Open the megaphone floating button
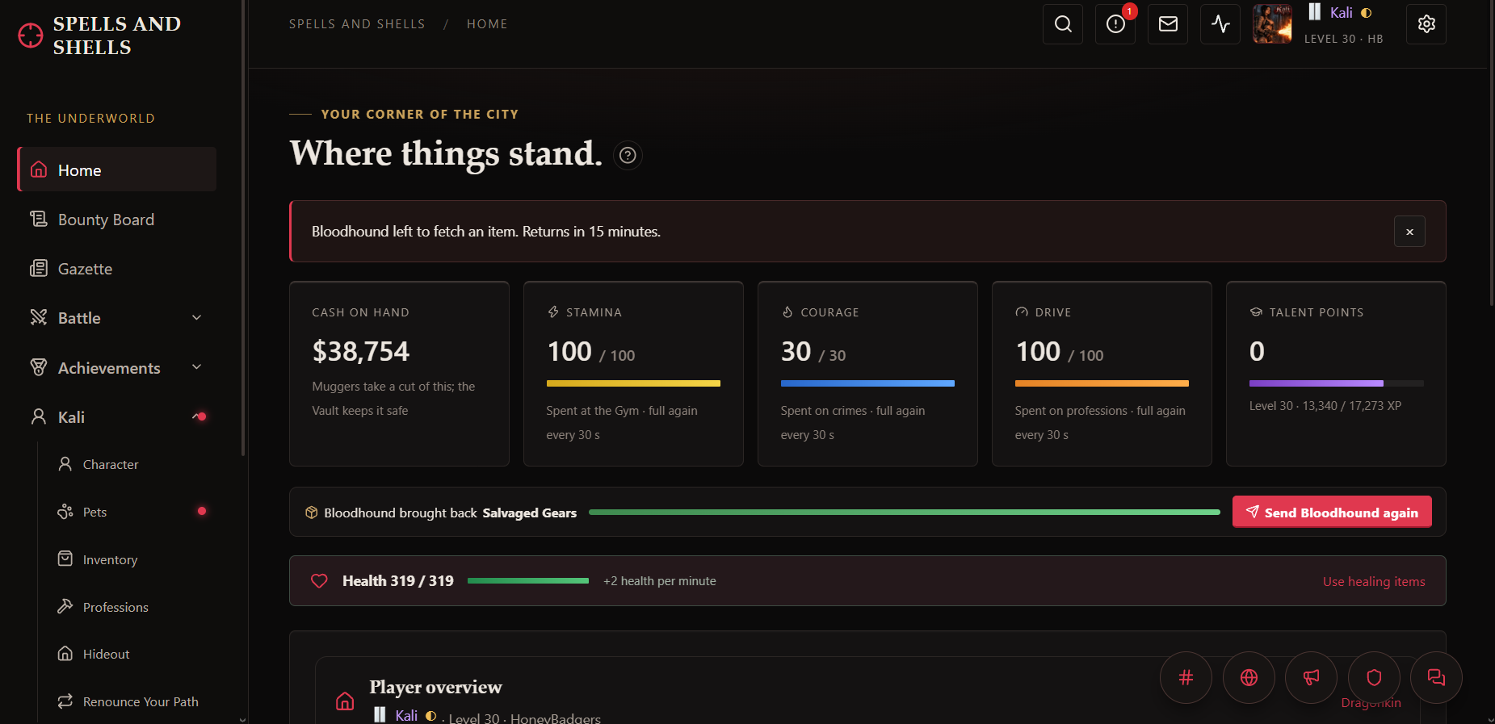Screen dimensions: 1495x724 pos(1311,677)
